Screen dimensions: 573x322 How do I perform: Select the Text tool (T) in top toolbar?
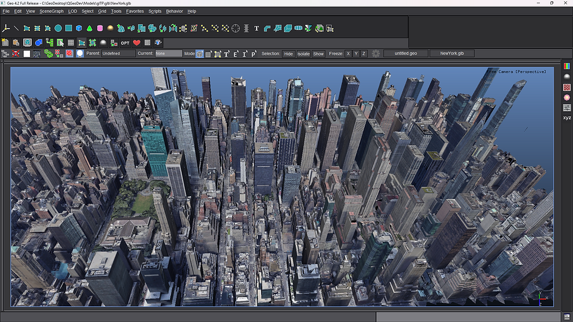(x=257, y=28)
